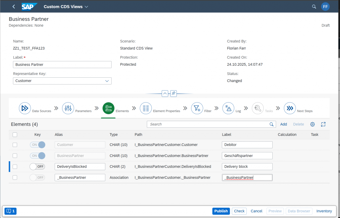Expand the Custom CDS Views title menu
The width and height of the screenshot is (340, 218).
(x=86, y=7)
